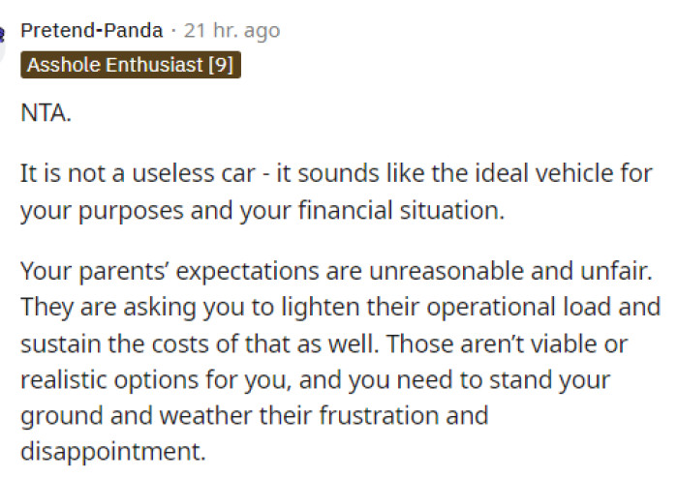Viewport: 678px width, 478px height.
Task: Click the sentence "Your parents' expectations are unreasonable and unfair."
Action: pos(336,272)
